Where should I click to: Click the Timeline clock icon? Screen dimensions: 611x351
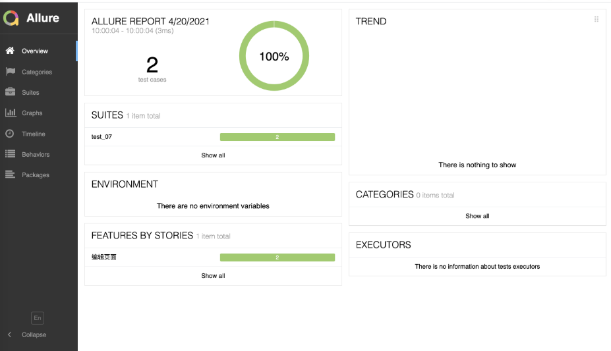click(x=10, y=134)
